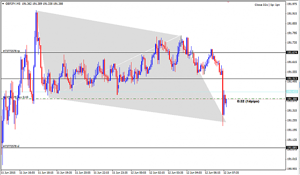Click the 191.513 horizontal line price tag
This screenshot has height=175, width=300.
(x=292, y=78)
